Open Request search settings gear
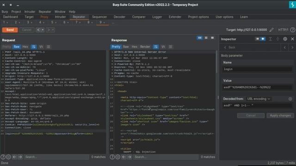This screenshot has height=166, width=296. pos(8,157)
